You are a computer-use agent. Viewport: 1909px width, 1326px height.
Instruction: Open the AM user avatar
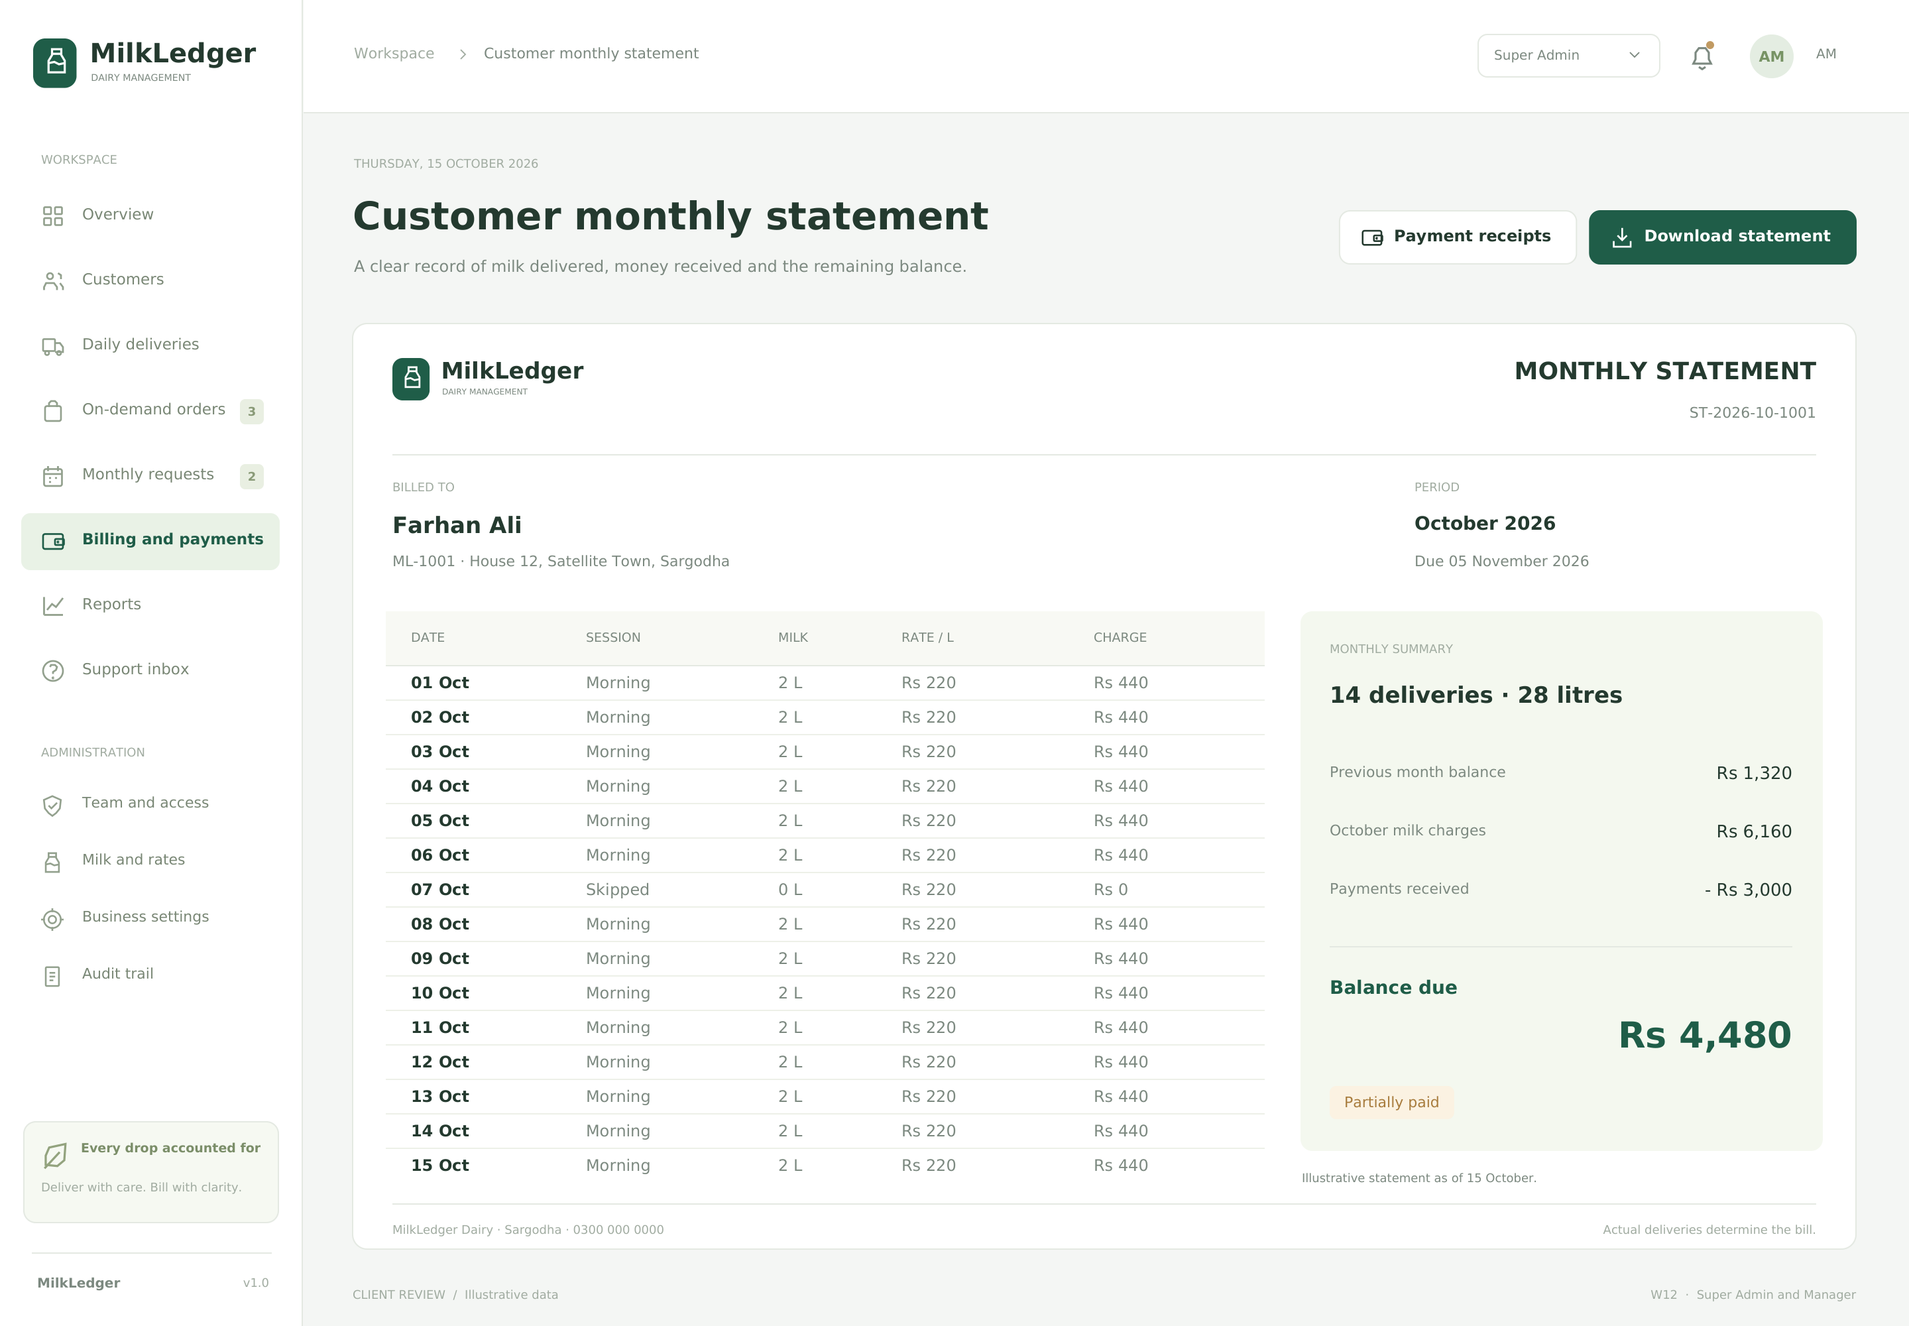(1771, 56)
